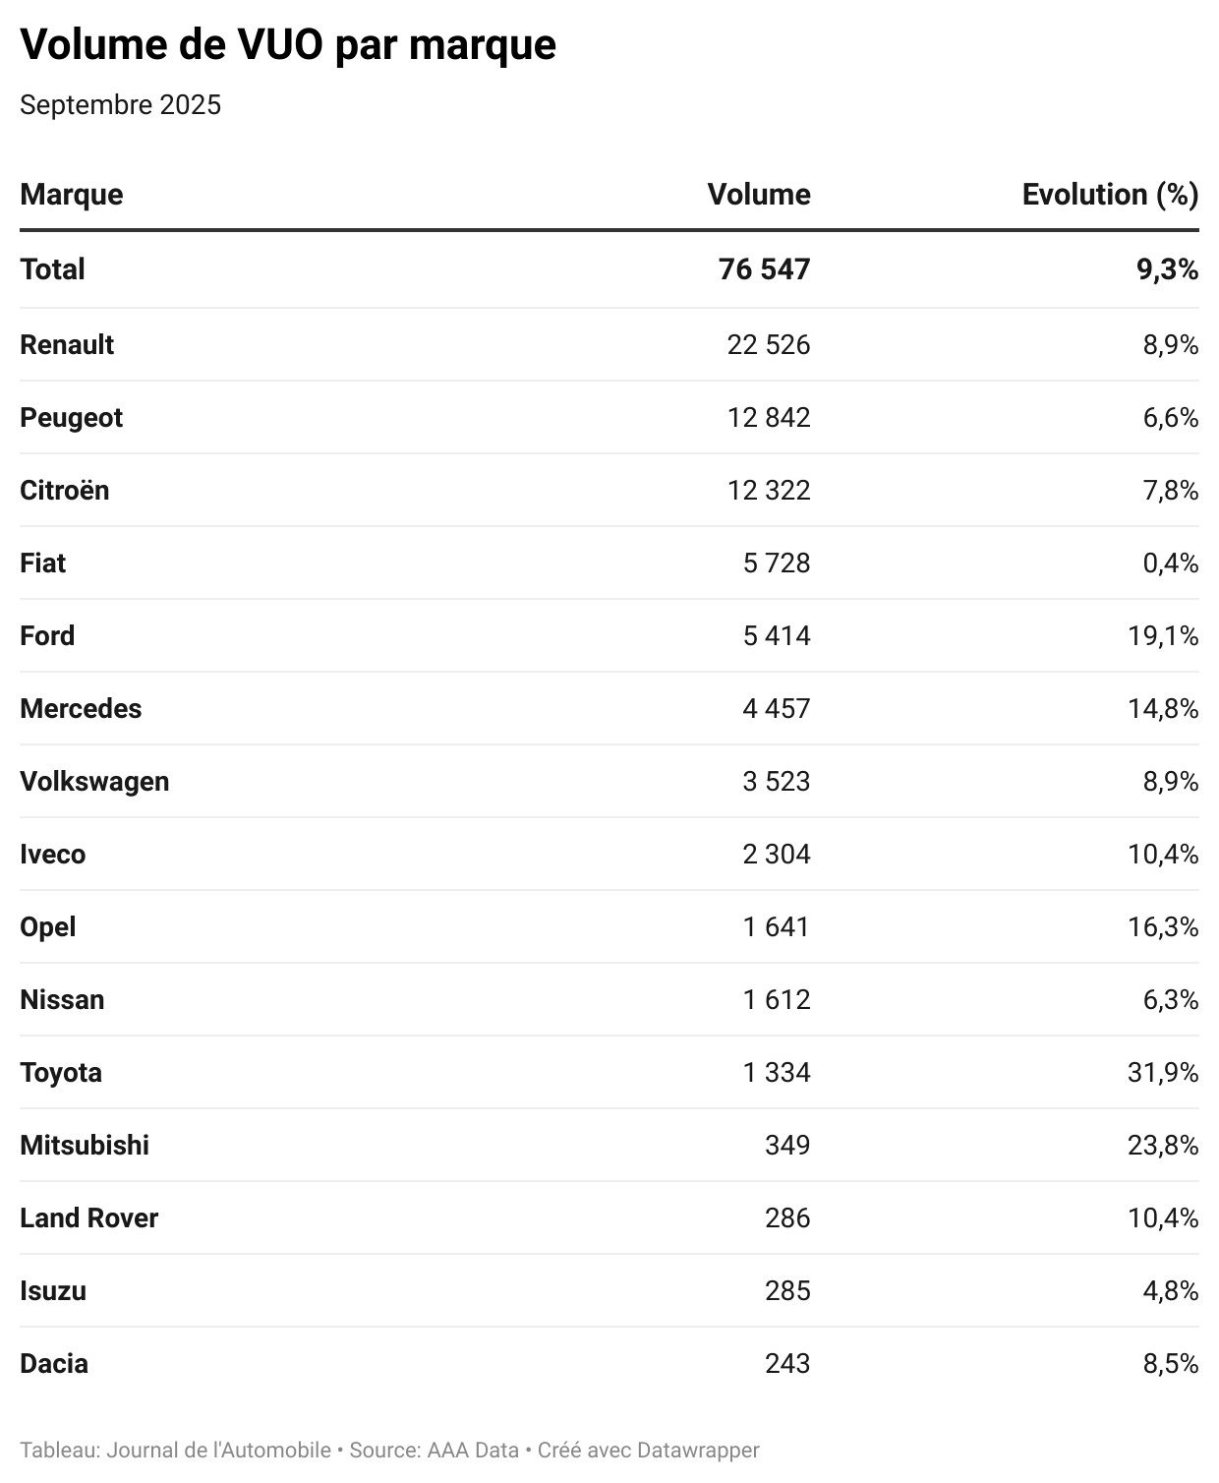
Task: Click Toyota's 31,9% evolution value
Action: [x=1162, y=1073]
